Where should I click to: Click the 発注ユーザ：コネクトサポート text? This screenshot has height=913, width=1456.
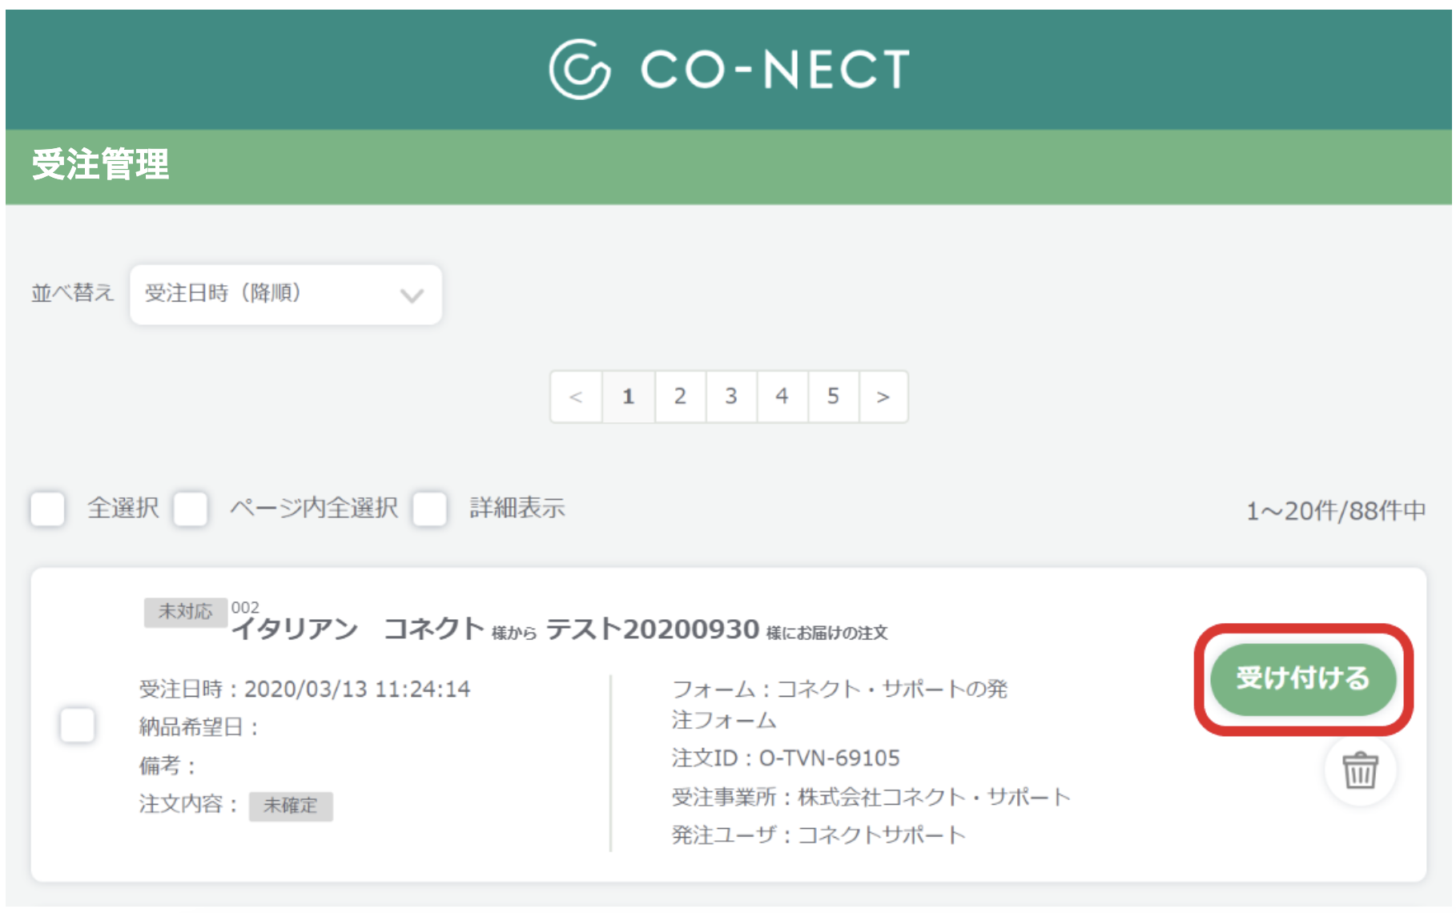818,835
